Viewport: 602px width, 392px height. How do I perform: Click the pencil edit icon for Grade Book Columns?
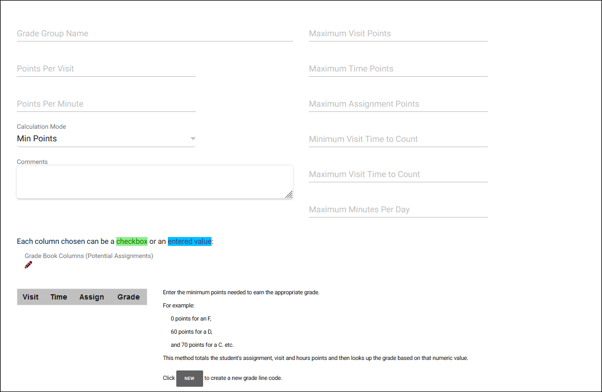(28, 265)
